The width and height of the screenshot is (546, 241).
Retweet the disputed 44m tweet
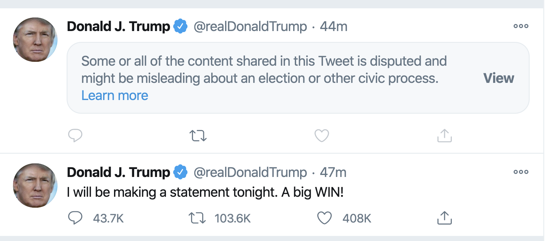[x=198, y=136]
